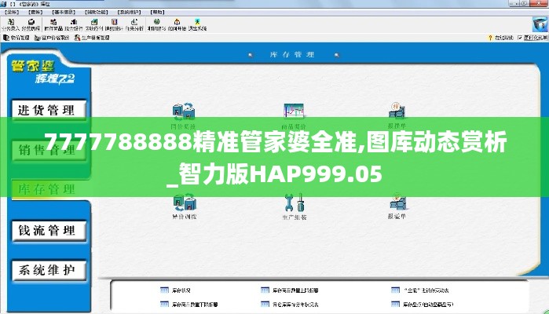
Task: Open the 帮助 menu
Action: (157, 13)
